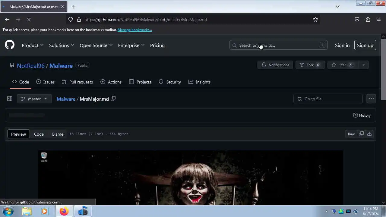The width and height of the screenshot is (386, 217).
Task: Open the Issues tab
Action: [x=45, y=82]
